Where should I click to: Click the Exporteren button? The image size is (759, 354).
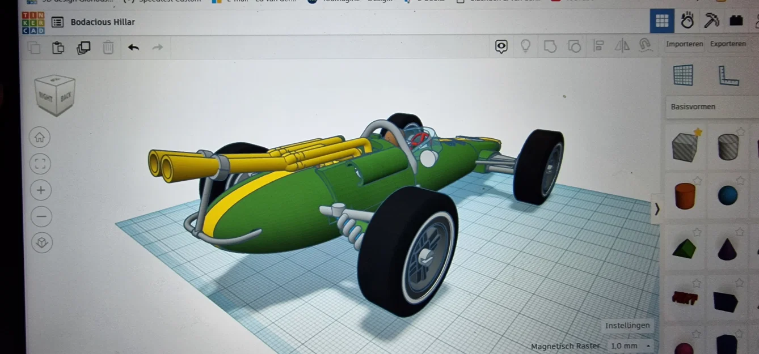[728, 44]
